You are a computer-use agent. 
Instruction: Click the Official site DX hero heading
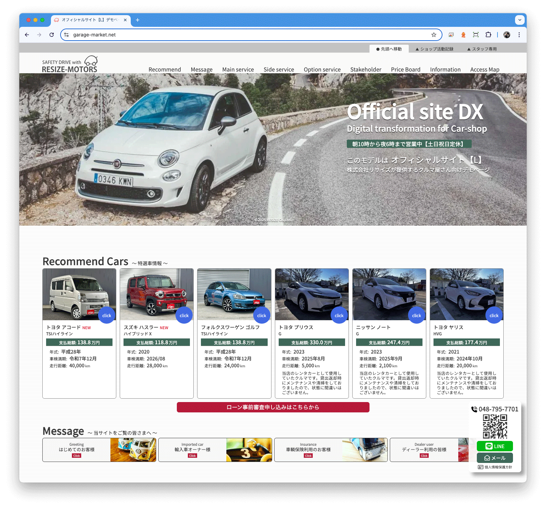pyautogui.click(x=415, y=112)
